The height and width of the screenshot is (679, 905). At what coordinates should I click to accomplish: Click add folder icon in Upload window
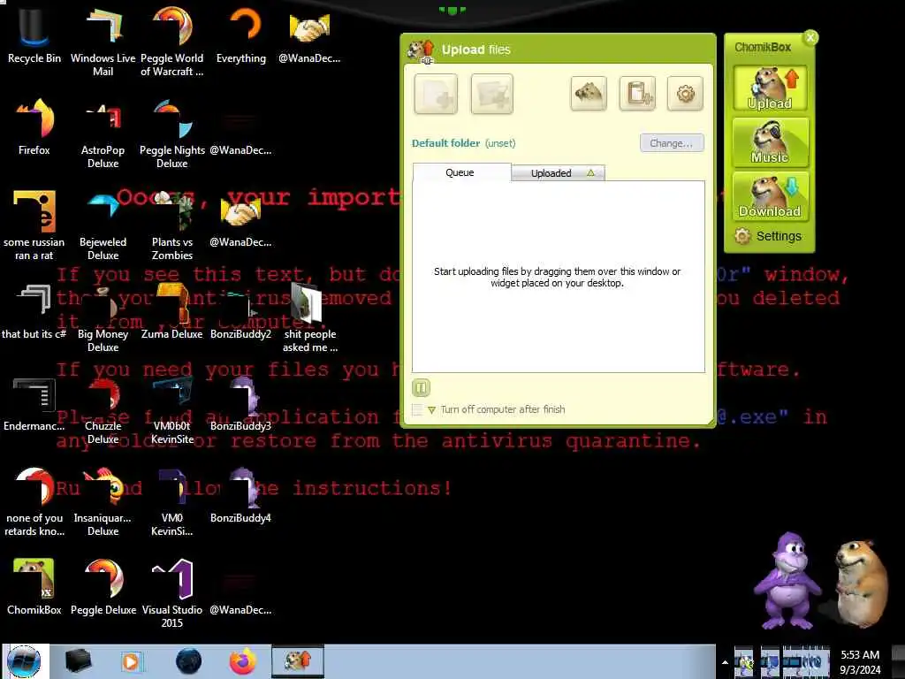(x=491, y=94)
